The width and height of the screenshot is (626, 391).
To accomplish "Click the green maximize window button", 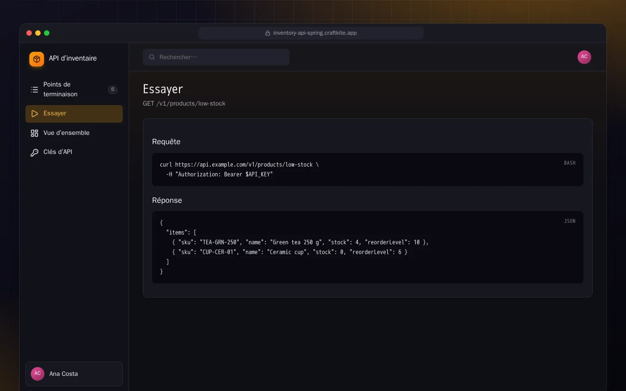I will [x=47, y=33].
